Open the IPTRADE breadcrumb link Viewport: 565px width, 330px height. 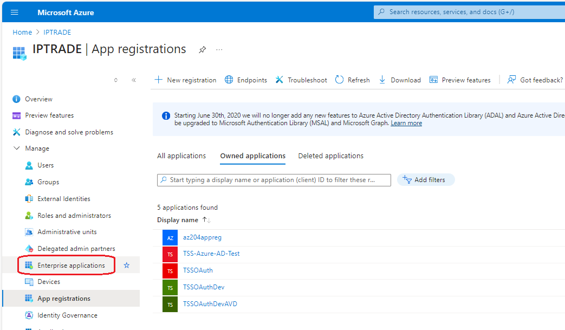click(x=57, y=32)
